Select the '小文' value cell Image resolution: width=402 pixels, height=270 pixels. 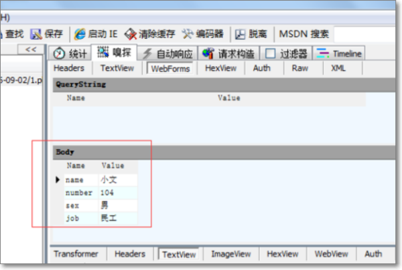pos(118,180)
